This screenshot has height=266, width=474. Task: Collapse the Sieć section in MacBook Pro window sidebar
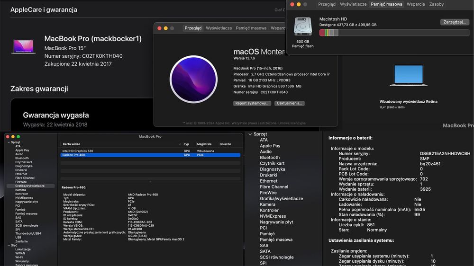coord(9,246)
